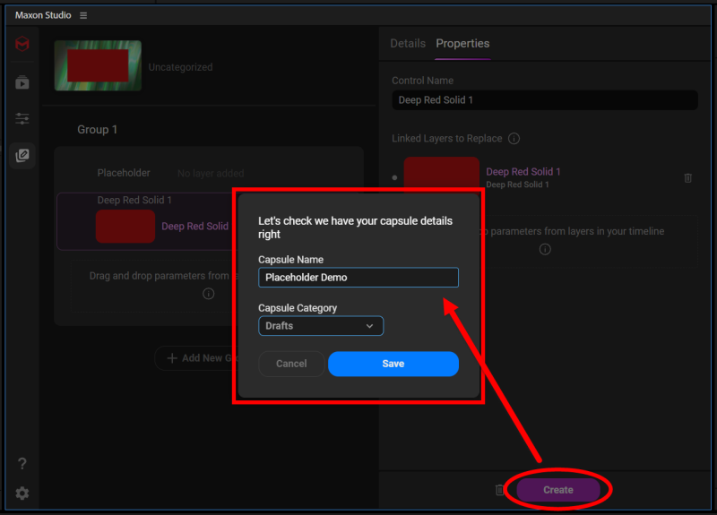Select the radio dot beside linked layer
Image resolution: width=717 pixels, height=515 pixels.
click(394, 177)
